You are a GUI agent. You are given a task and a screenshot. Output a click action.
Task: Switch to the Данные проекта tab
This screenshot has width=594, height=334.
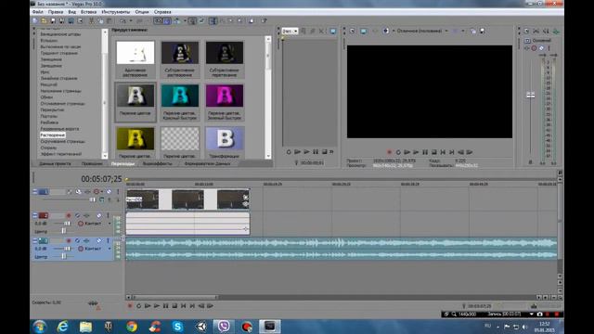55,163
